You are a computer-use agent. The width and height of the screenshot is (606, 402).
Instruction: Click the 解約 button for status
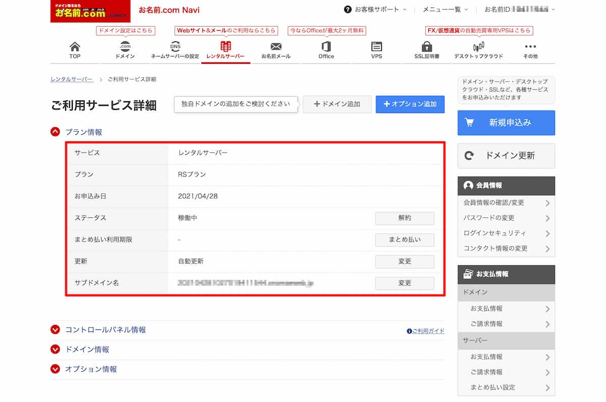[405, 218]
